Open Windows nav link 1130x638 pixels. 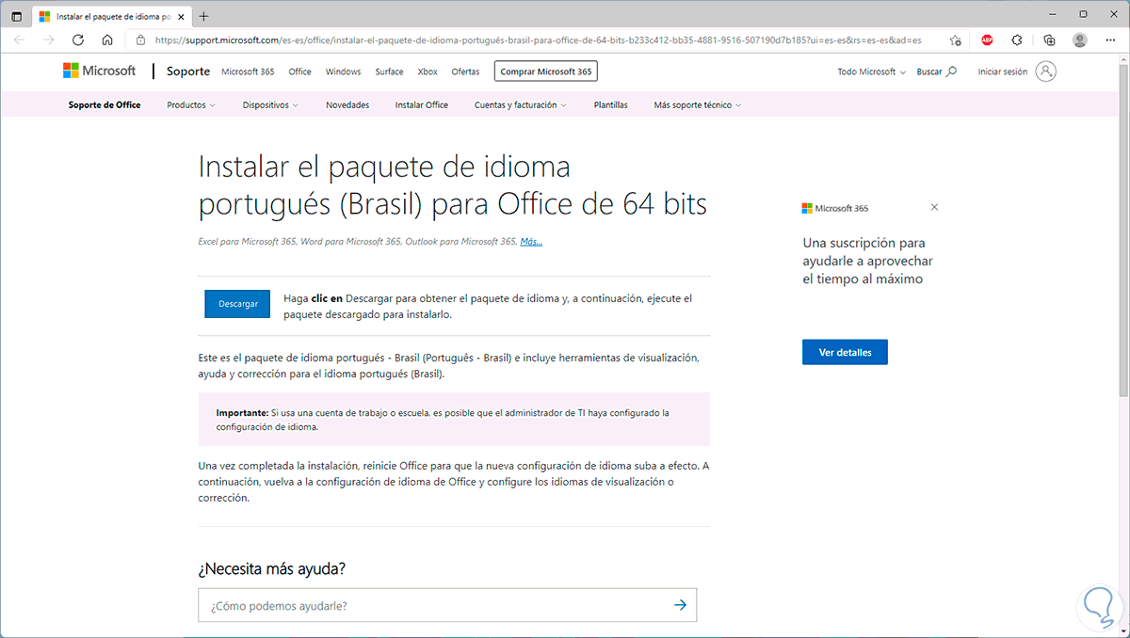pos(343,72)
